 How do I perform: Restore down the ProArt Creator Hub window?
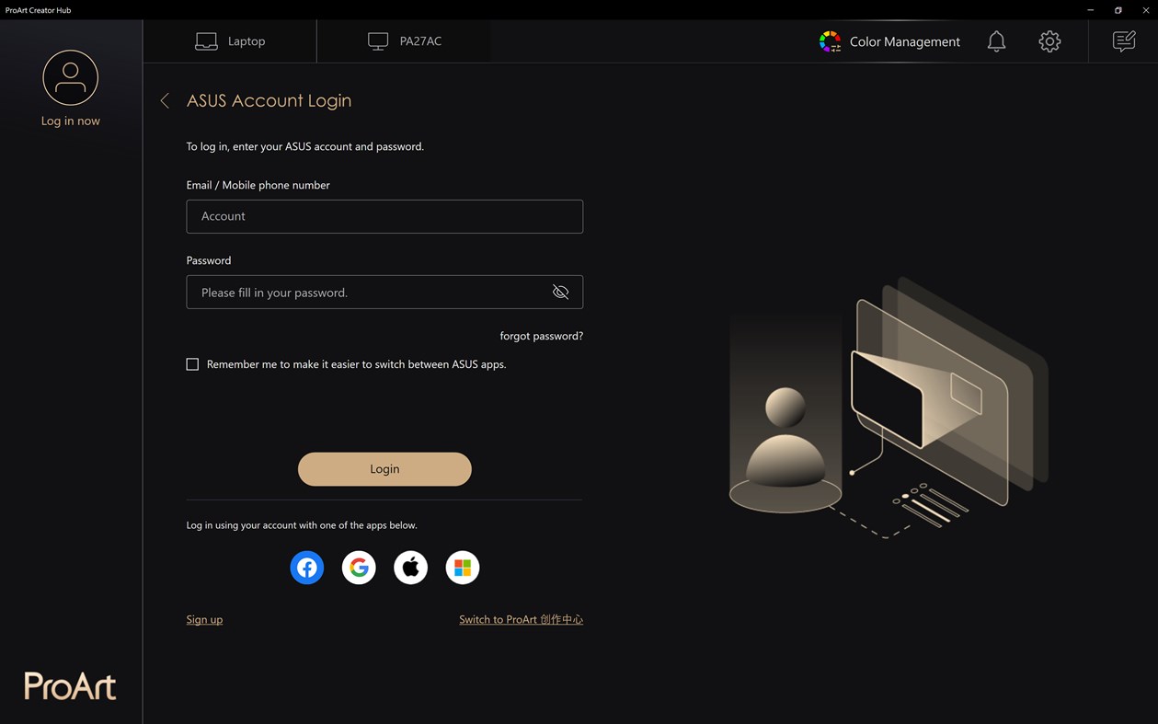pos(1118,9)
